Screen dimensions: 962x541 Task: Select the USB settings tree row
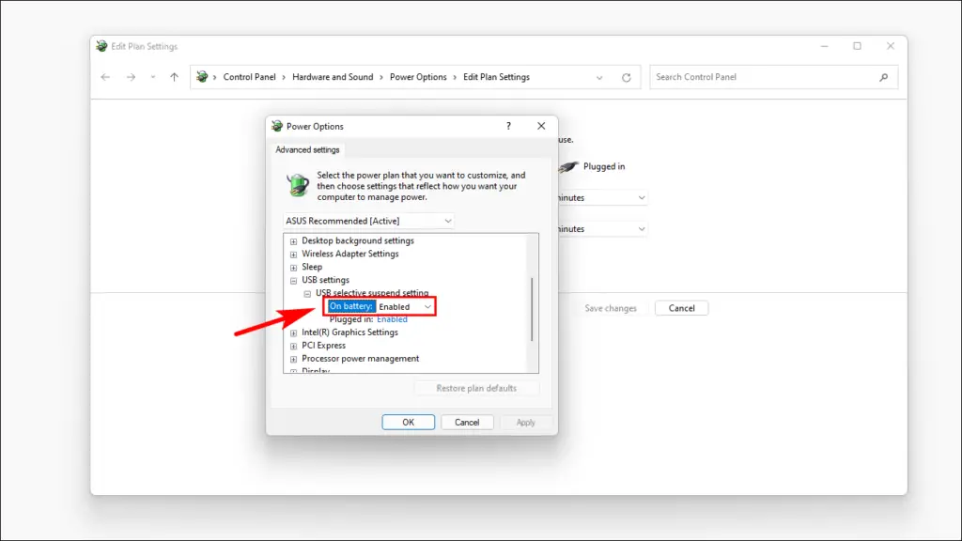point(325,280)
